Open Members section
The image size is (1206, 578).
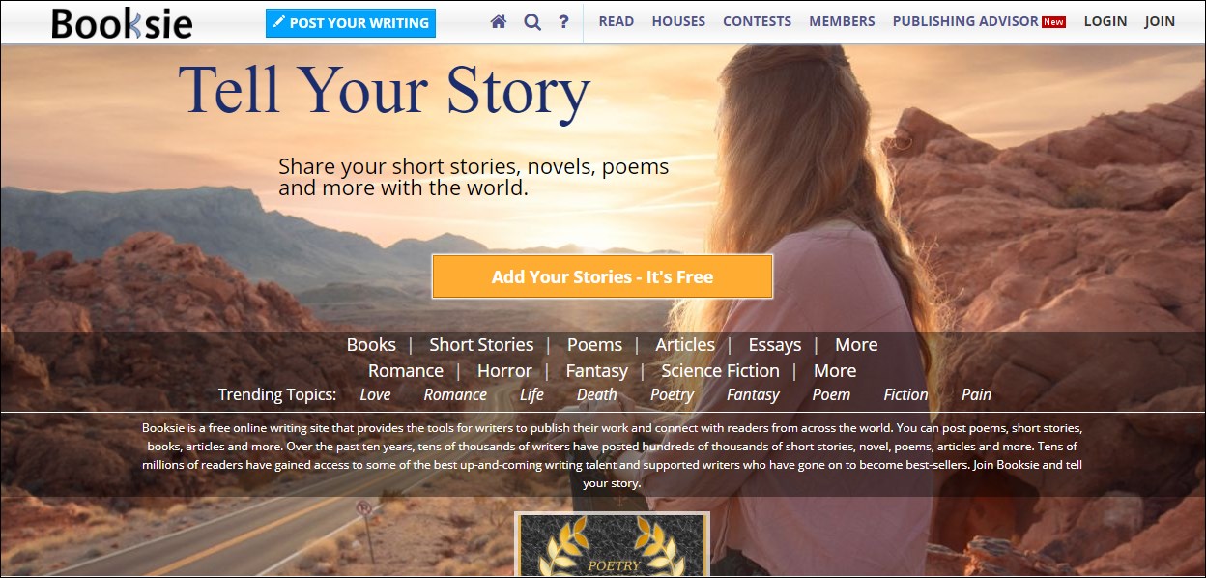coord(842,21)
